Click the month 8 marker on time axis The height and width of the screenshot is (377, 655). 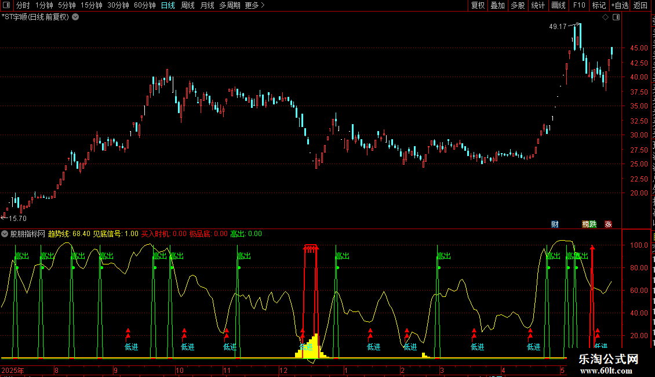pyautogui.click(x=56, y=370)
